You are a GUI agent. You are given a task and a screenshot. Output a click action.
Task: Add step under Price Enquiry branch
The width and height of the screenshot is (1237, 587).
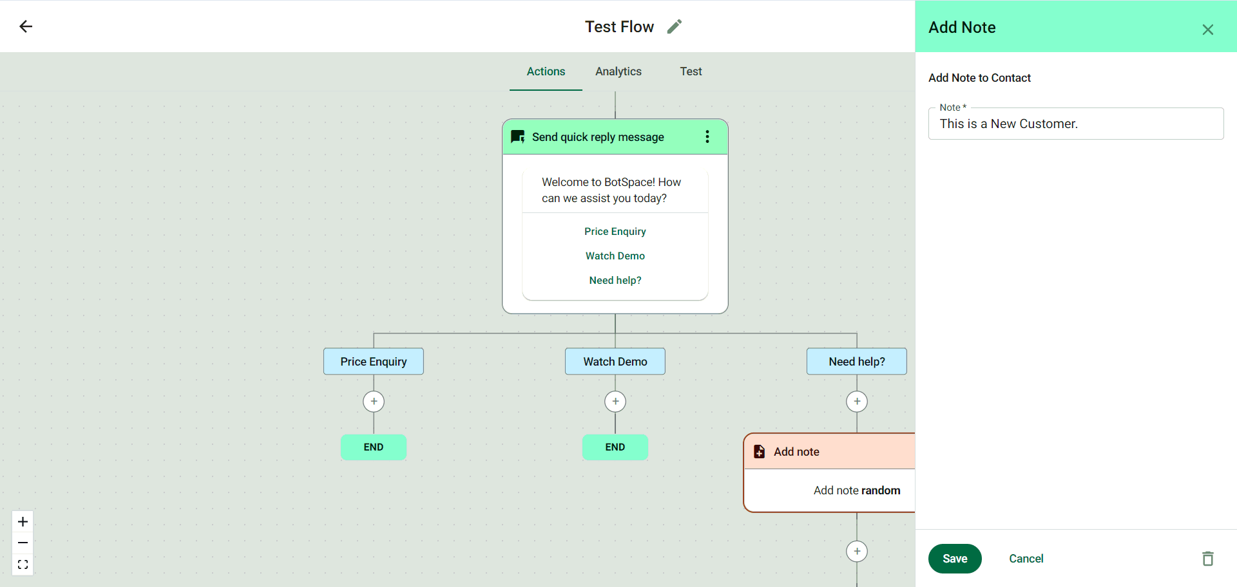pos(374,402)
